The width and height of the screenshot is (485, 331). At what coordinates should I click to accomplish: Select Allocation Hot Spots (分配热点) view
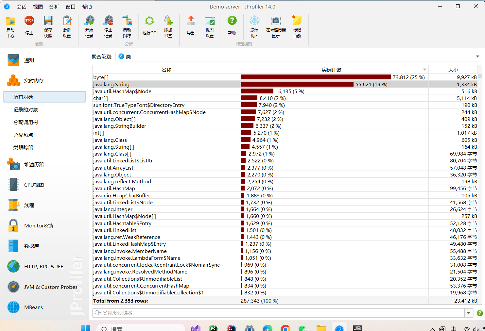(x=23, y=135)
